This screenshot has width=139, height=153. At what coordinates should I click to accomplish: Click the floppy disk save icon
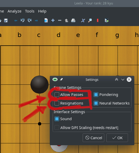point(6,21)
